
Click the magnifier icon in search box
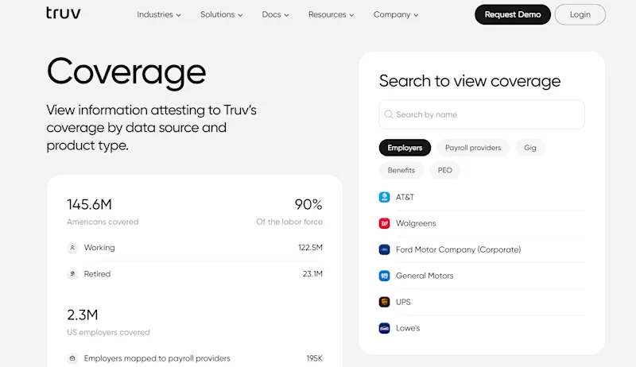click(389, 114)
